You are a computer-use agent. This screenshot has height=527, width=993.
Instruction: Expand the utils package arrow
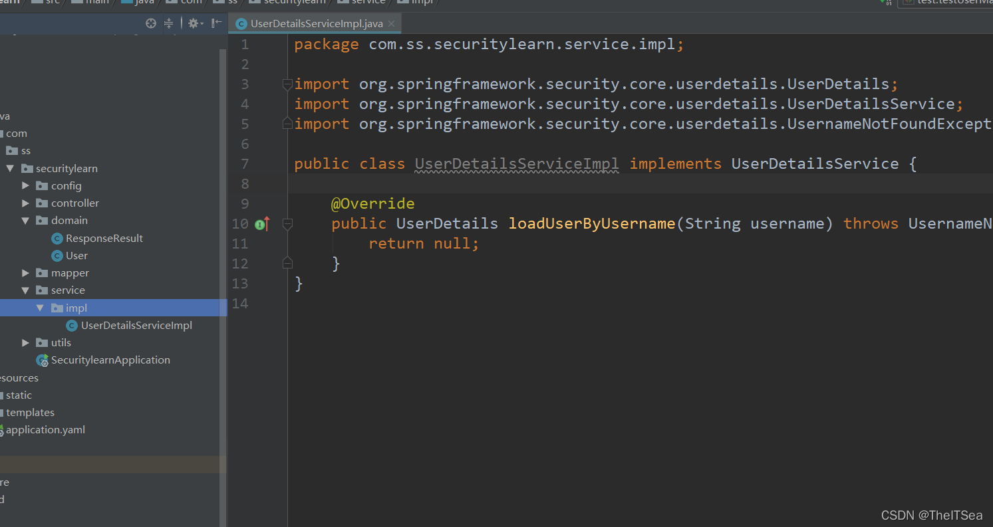[x=25, y=343]
